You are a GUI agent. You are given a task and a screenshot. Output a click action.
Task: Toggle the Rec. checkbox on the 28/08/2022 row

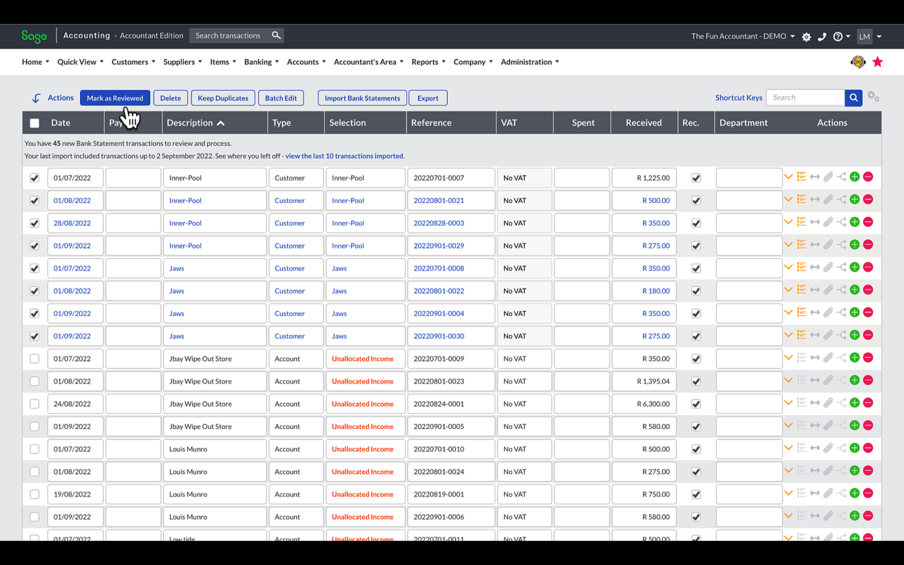696,222
